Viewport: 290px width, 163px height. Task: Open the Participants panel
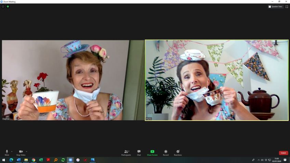(126, 152)
